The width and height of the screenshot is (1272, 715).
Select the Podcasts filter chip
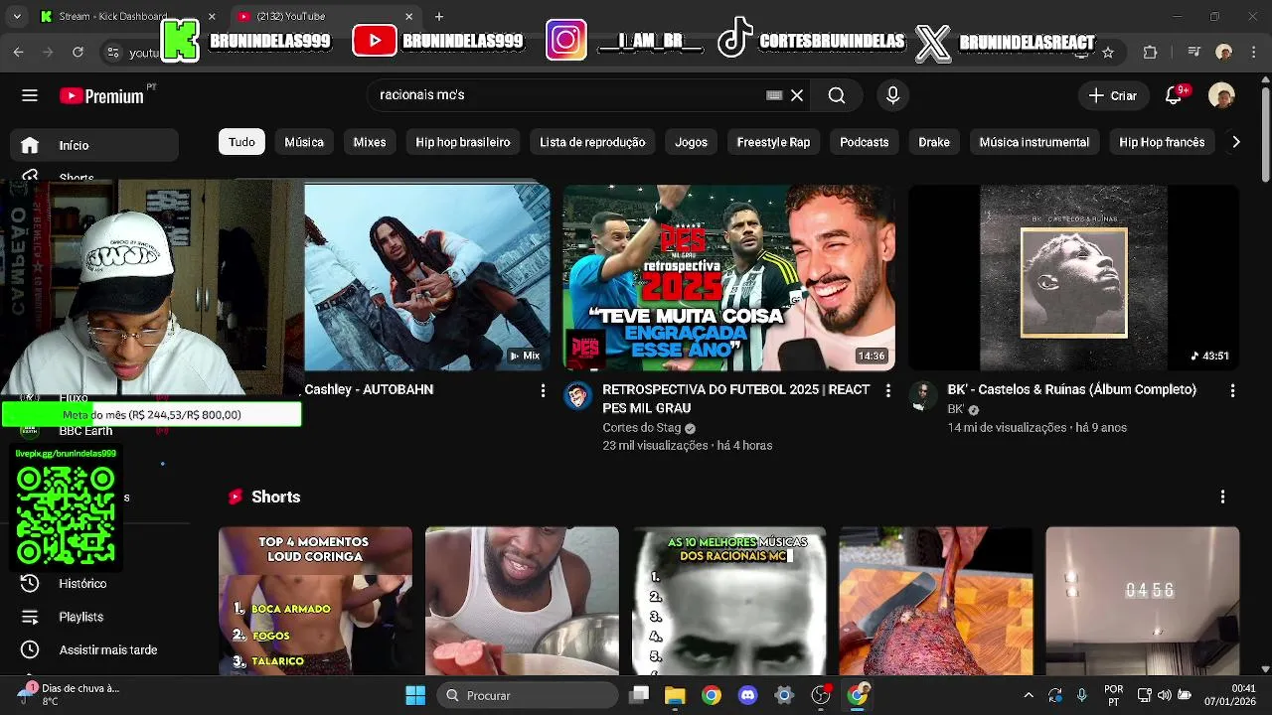[x=864, y=142]
